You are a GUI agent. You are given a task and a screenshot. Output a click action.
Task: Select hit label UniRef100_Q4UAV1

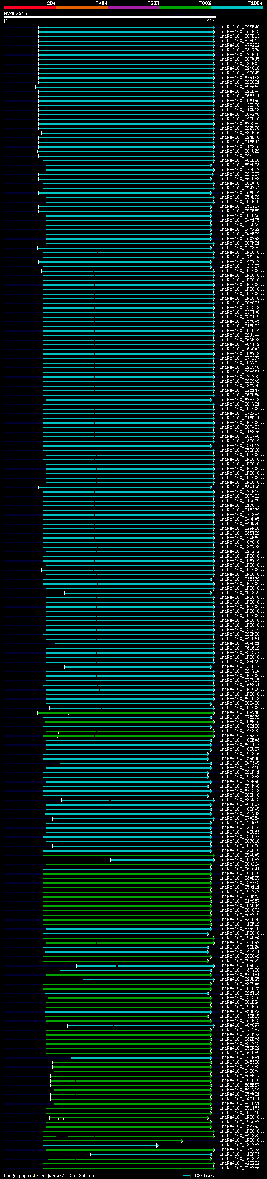(x=239, y=1057)
